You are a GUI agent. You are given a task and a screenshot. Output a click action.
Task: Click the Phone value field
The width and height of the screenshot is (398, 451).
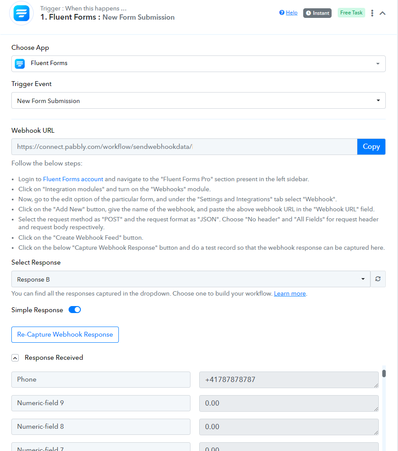289,380
